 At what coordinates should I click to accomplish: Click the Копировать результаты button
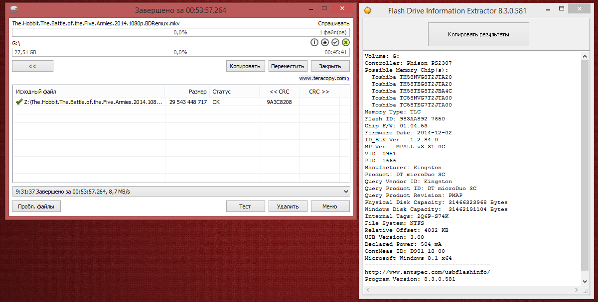coord(478,34)
